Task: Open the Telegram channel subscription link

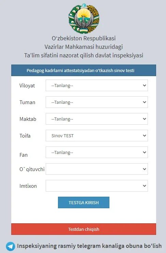Action: coord(89,246)
